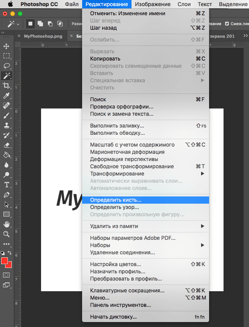Viewport: 249px width, 327px height.
Task: Open the Слои menu
Action: pyautogui.click(x=184, y=4)
